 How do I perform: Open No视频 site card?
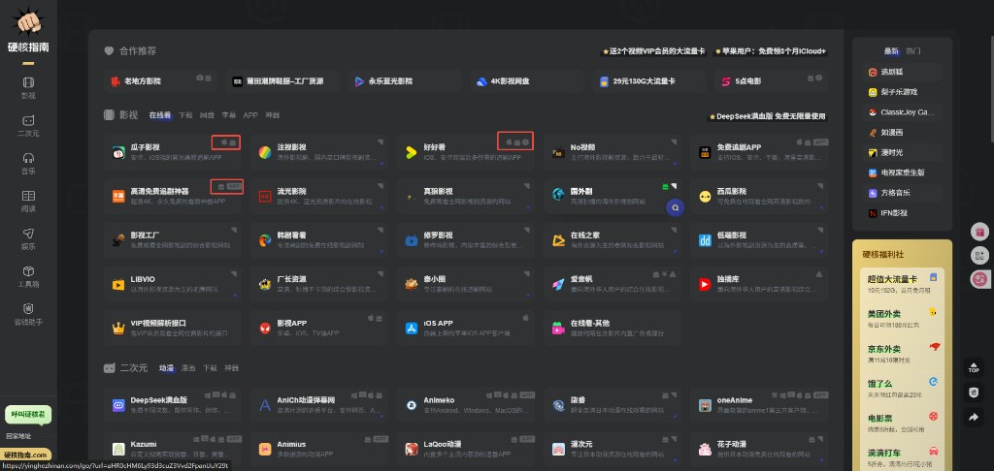click(x=613, y=152)
